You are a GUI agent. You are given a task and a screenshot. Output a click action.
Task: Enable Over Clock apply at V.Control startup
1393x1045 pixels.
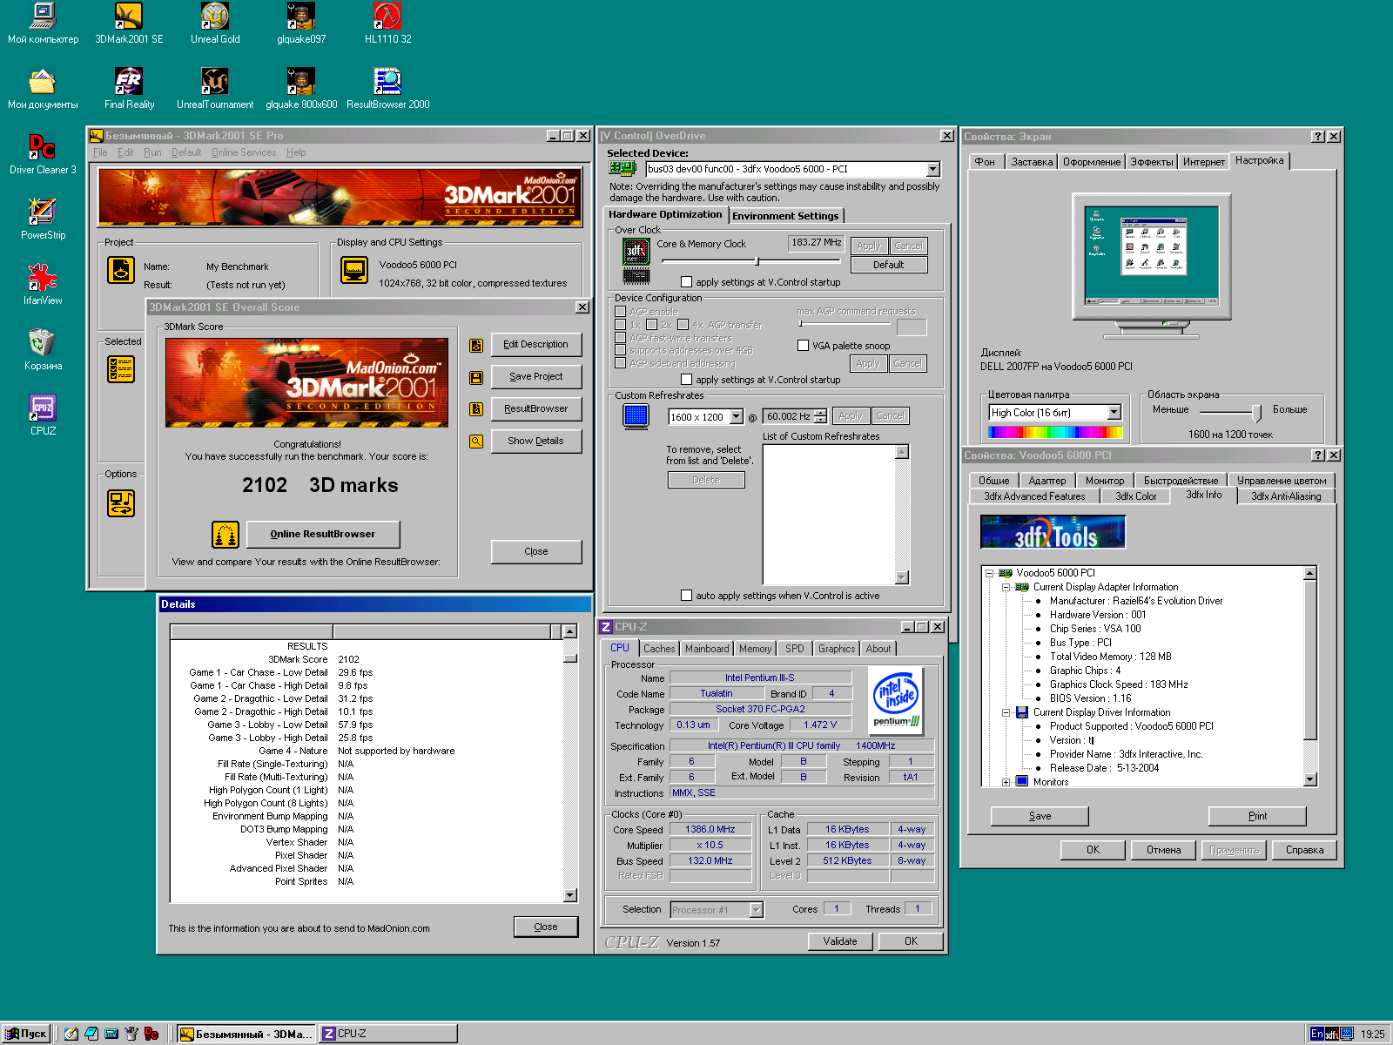pos(686,282)
